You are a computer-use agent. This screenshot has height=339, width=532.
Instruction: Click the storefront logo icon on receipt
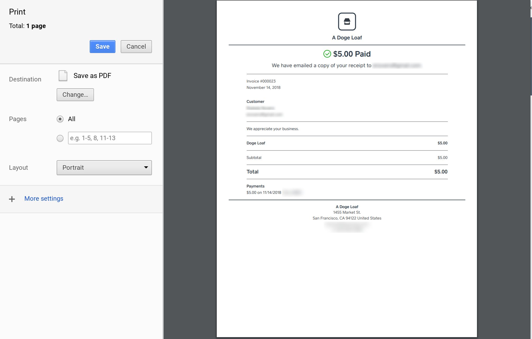[x=347, y=22]
